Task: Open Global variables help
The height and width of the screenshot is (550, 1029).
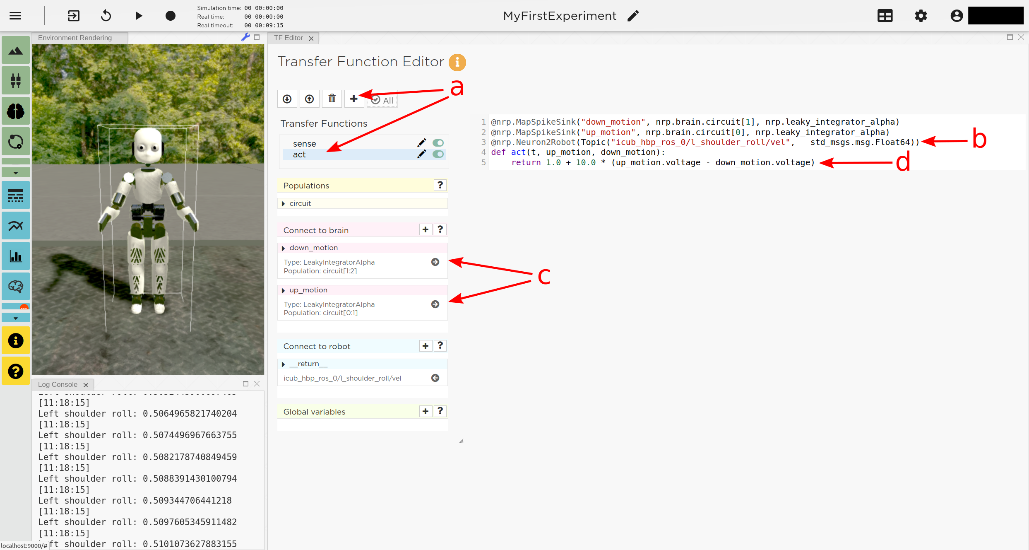Action: [x=440, y=411]
